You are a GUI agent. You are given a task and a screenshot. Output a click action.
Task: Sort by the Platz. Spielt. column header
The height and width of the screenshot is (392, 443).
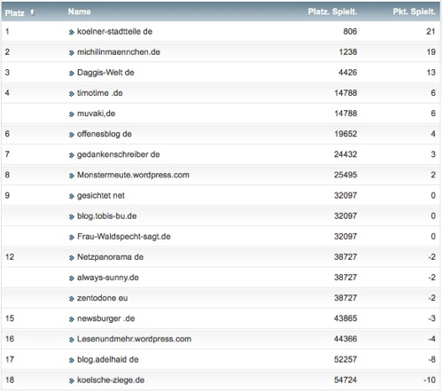click(332, 12)
